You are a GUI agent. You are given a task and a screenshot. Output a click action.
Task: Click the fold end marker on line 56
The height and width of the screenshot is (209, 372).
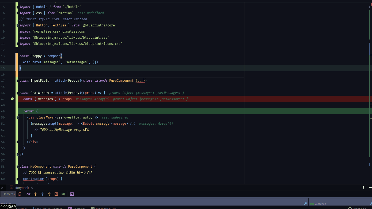pos(18,154)
